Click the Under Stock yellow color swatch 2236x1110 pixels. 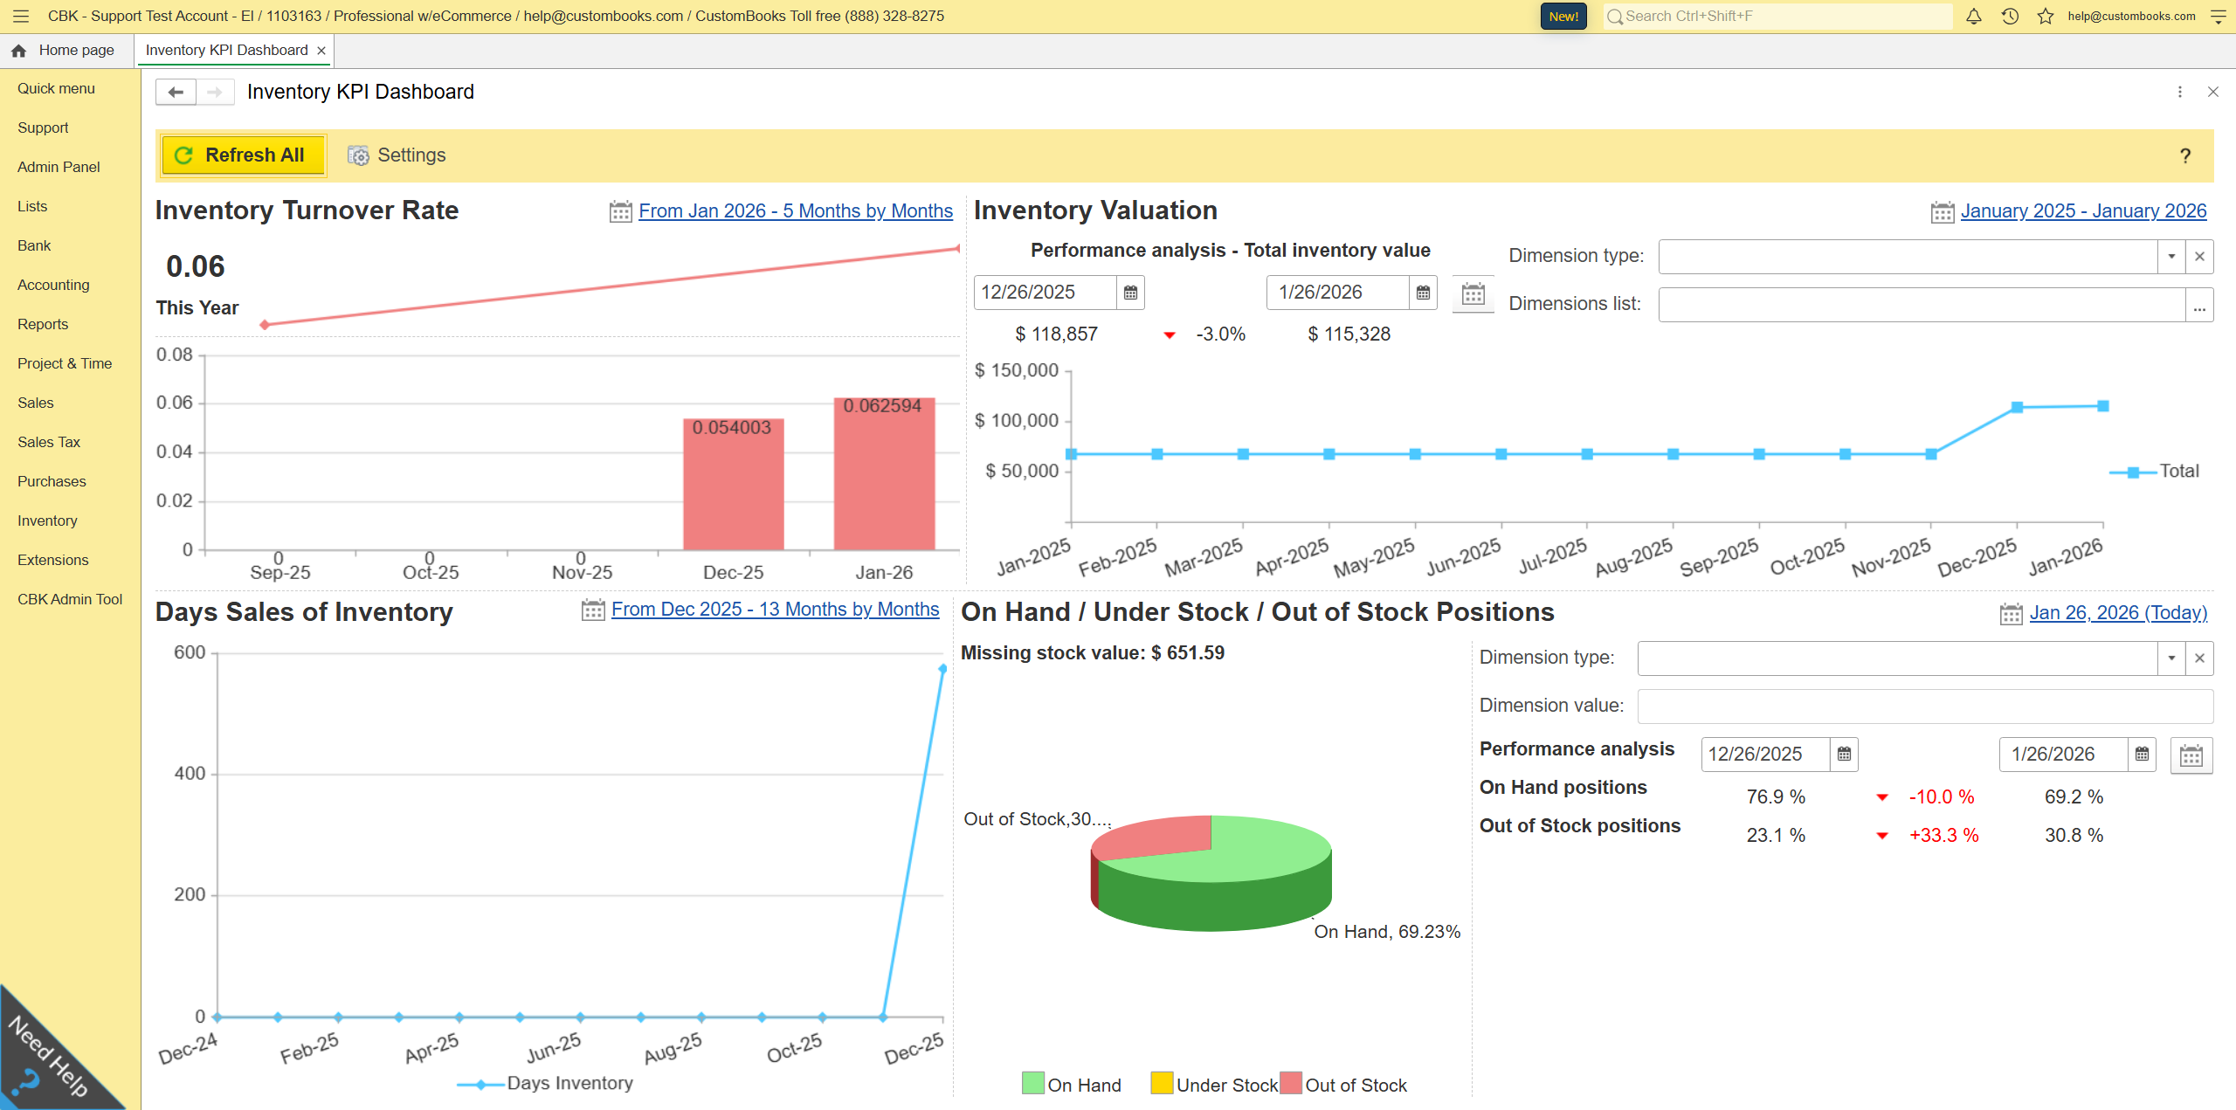tap(1161, 1083)
